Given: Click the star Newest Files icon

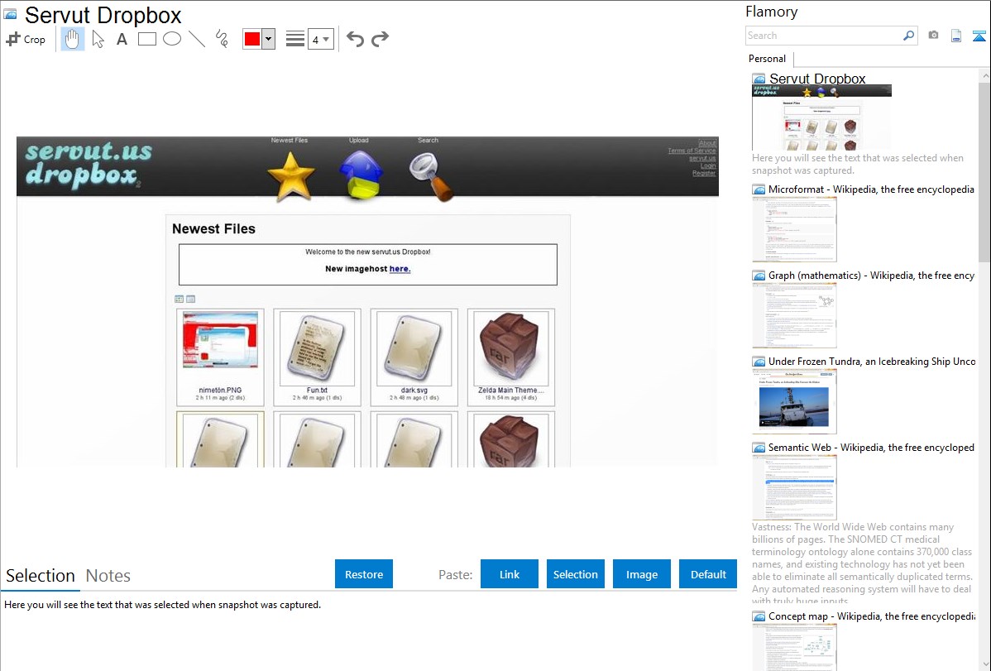Looking at the screenshot, I should pos(290,176).
